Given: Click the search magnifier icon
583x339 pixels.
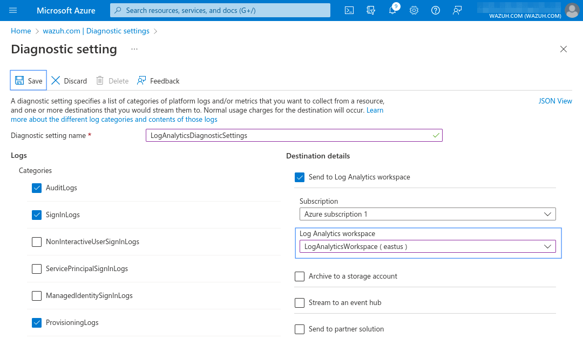Looking at the screenshot, I should pos(118,10).
